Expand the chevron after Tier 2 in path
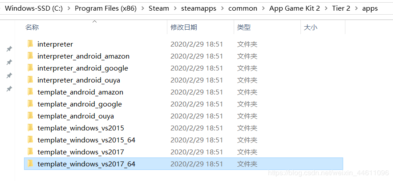 click(356, 8)
